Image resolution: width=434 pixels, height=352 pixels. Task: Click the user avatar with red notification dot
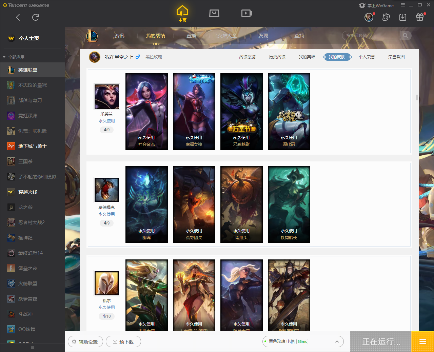[369, 17]
